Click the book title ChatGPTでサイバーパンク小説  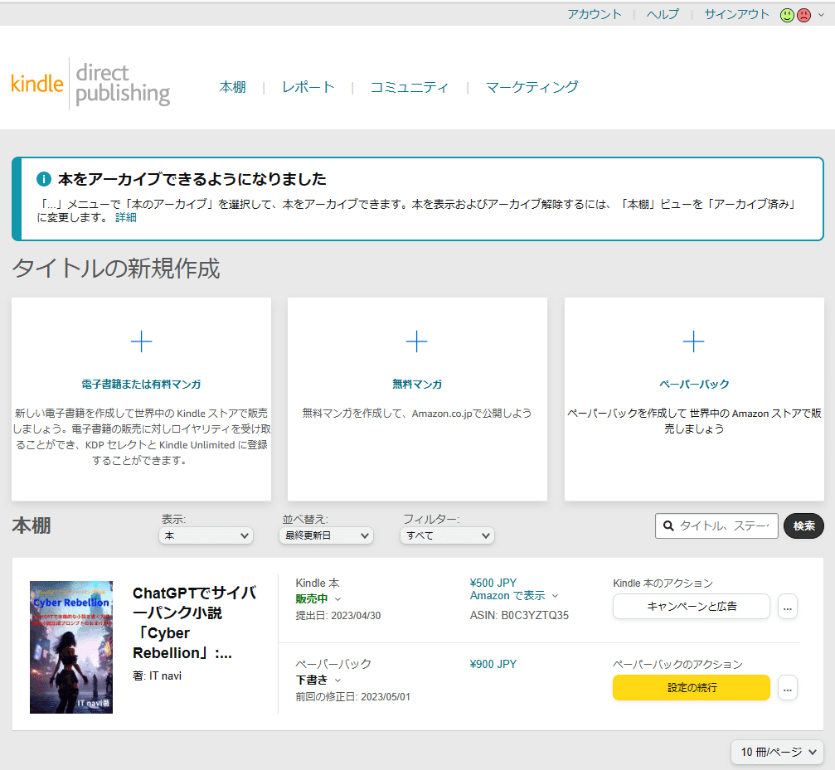[195, 623]
